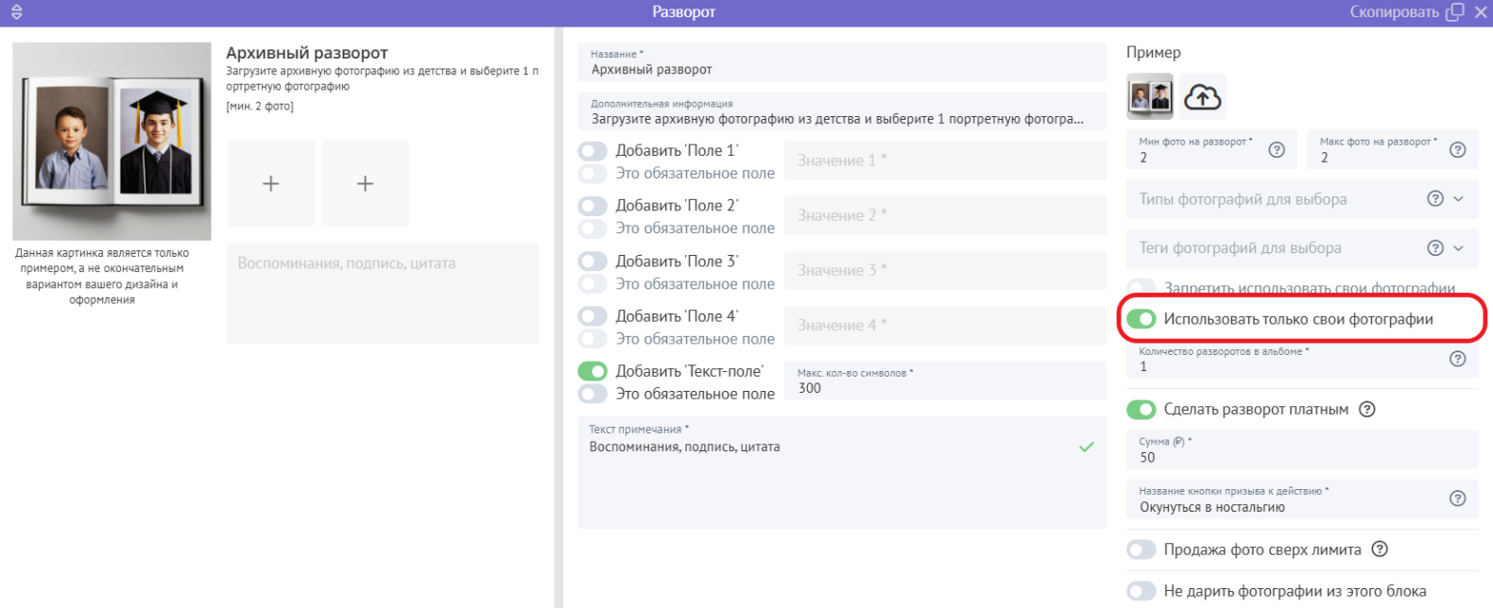
Task: Disable Использовать только свои фотографии toggle
Action: [1141, 319]
